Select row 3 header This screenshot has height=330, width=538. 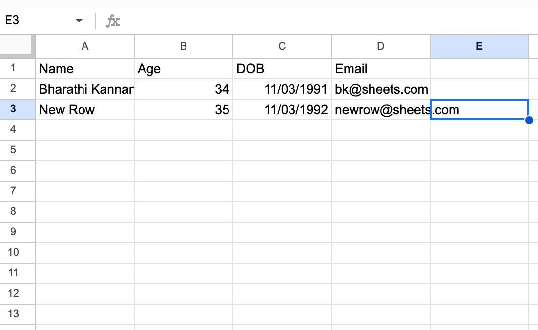pyautogui.click(x=13, y=109)
